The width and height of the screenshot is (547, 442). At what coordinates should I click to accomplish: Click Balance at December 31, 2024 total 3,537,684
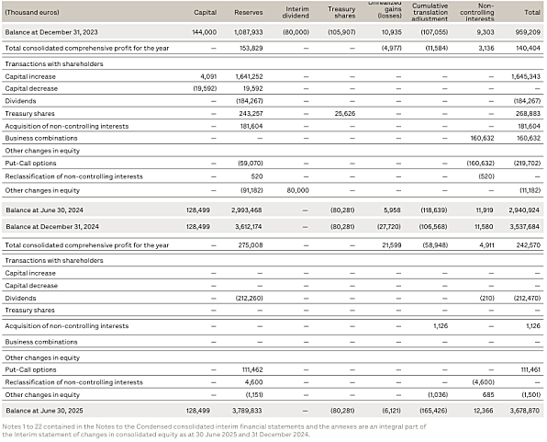point(524,226)
